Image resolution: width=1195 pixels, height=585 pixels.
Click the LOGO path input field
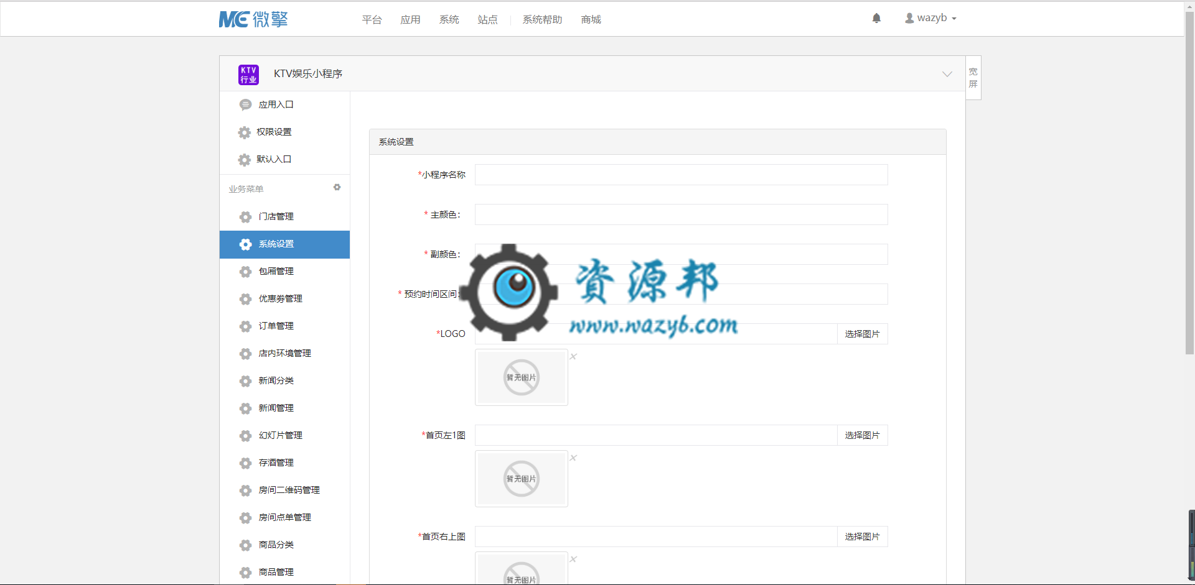point(656,334)
